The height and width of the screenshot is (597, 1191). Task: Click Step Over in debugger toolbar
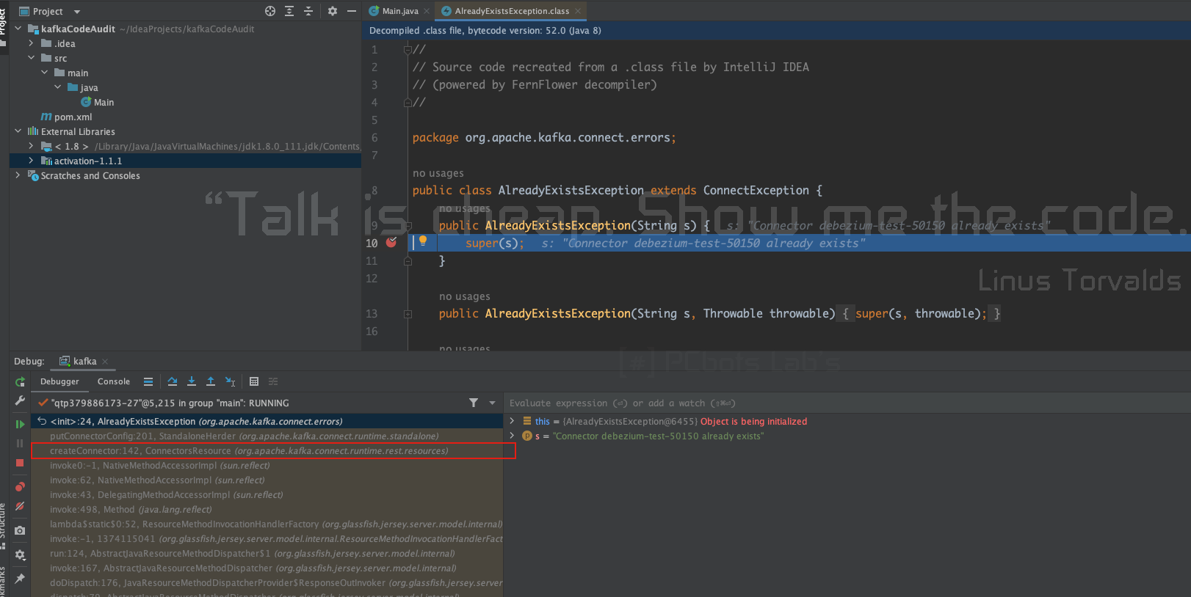[x=173, y=381]
